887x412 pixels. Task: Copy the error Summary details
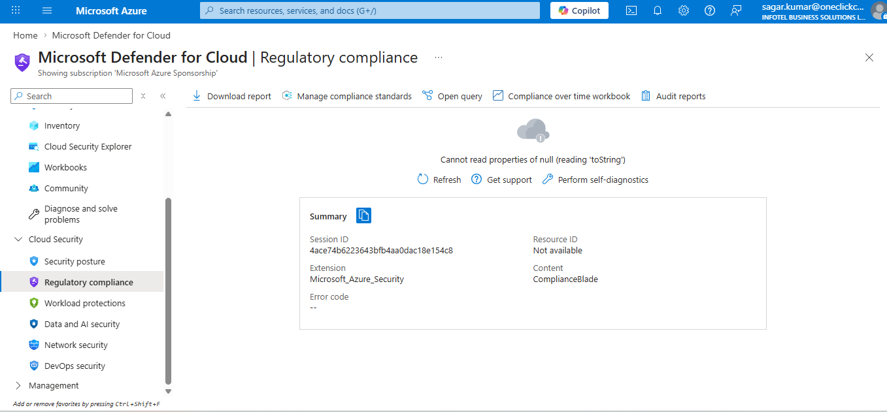[363, 215]
